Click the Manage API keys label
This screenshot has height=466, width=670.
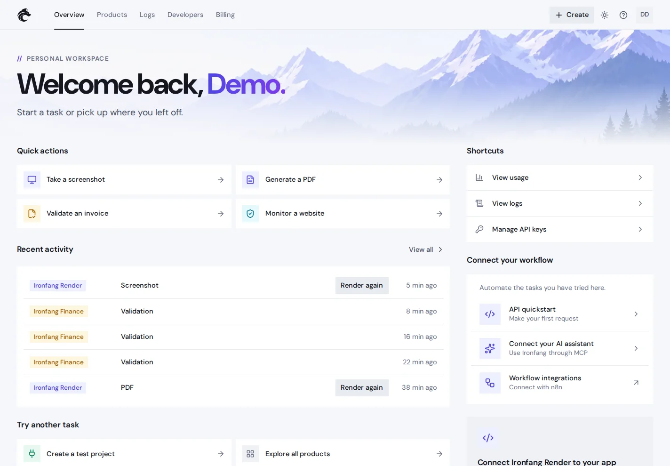[519, 229]
